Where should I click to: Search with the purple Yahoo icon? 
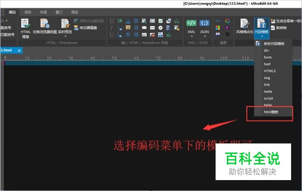click(x=227, y=28)
